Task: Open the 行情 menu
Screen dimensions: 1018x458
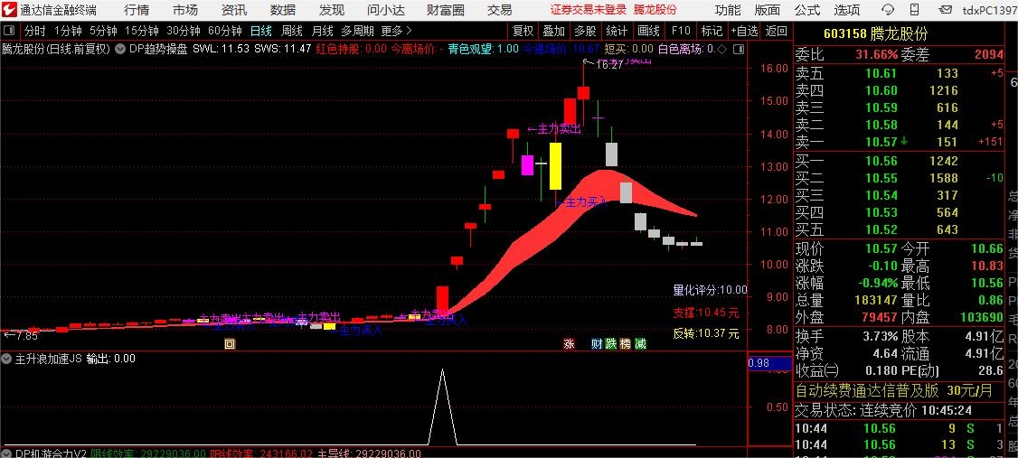Action: click(x=136, y=10)
